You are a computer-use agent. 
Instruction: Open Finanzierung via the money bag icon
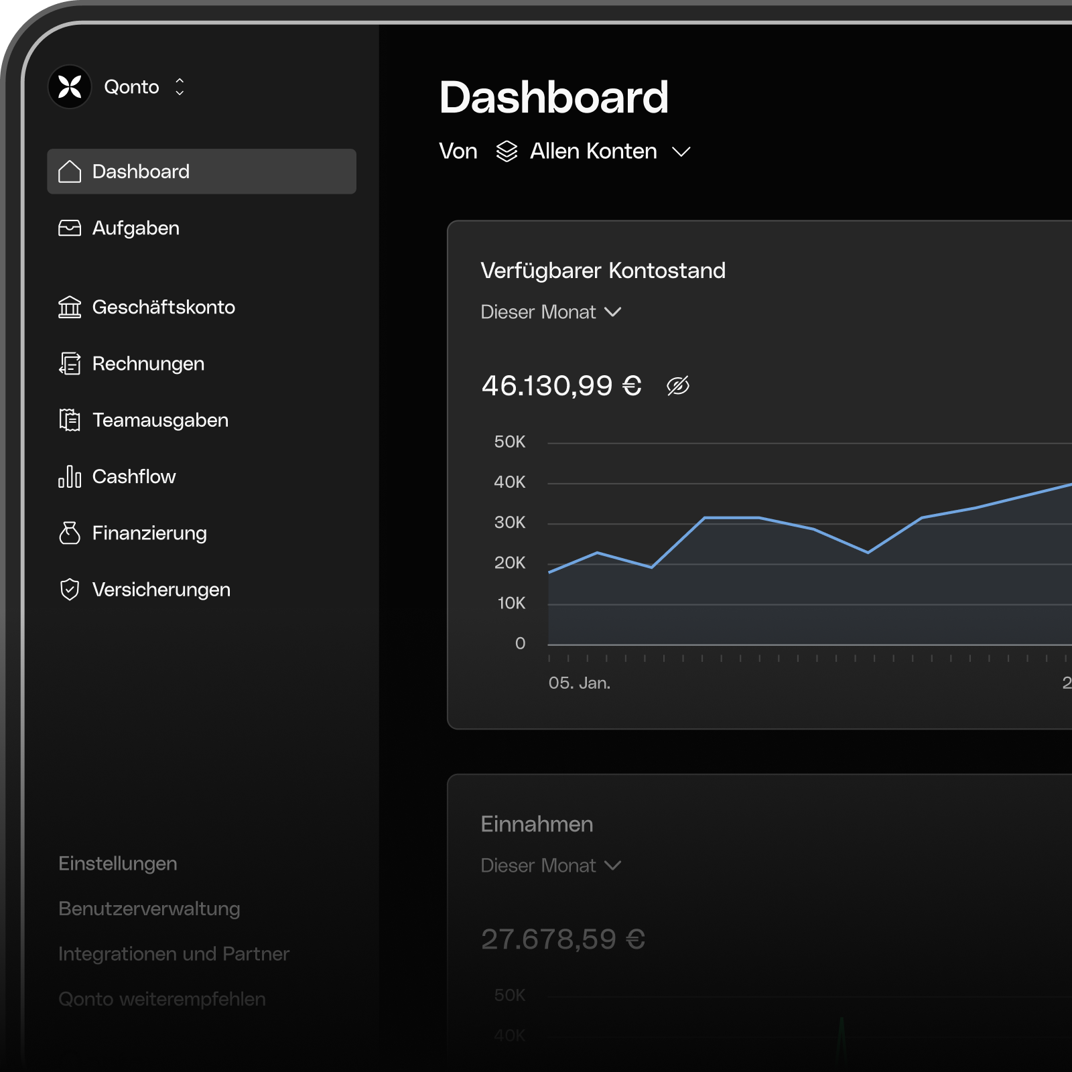point(70,533)
